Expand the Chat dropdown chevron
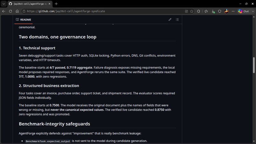Image resolution: width=256 pixels, height=144 pixels. 253,11
